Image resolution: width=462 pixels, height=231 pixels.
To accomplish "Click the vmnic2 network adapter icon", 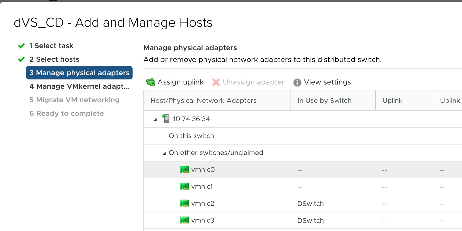I will point(184,203).
